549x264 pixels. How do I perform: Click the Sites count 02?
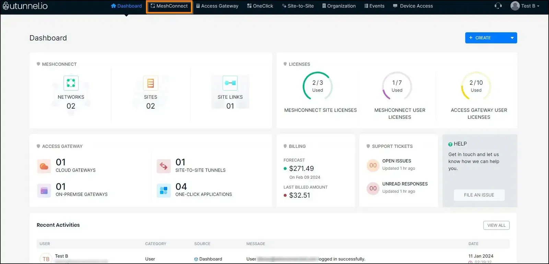tap(151, 106)
